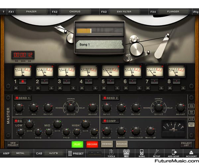Viewport: 199px width, 166px height.
Task: Mute track 4
Action: point(82,88)
